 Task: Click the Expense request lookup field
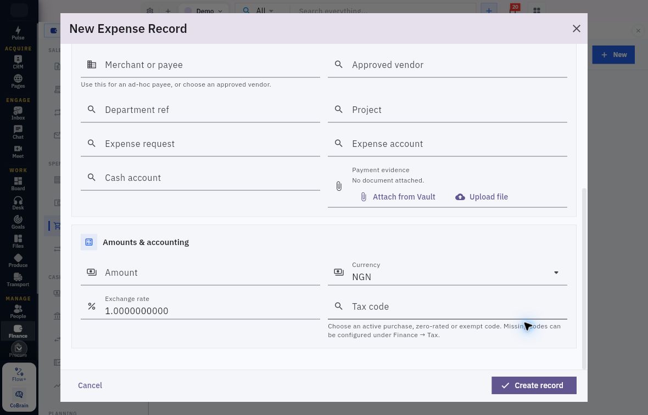200,144
